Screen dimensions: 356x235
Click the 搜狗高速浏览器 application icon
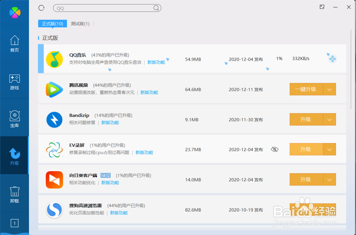point(54,209)
